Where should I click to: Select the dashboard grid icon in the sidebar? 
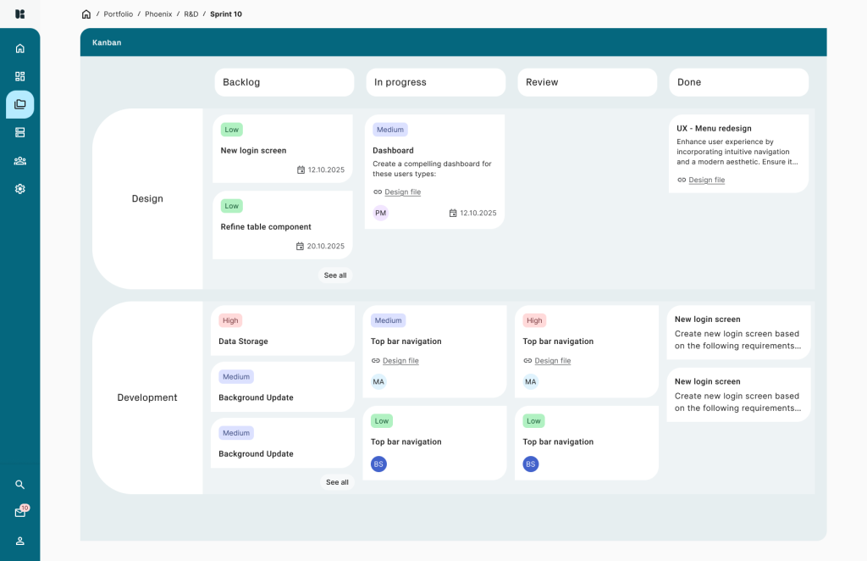[x=19, y=76]
